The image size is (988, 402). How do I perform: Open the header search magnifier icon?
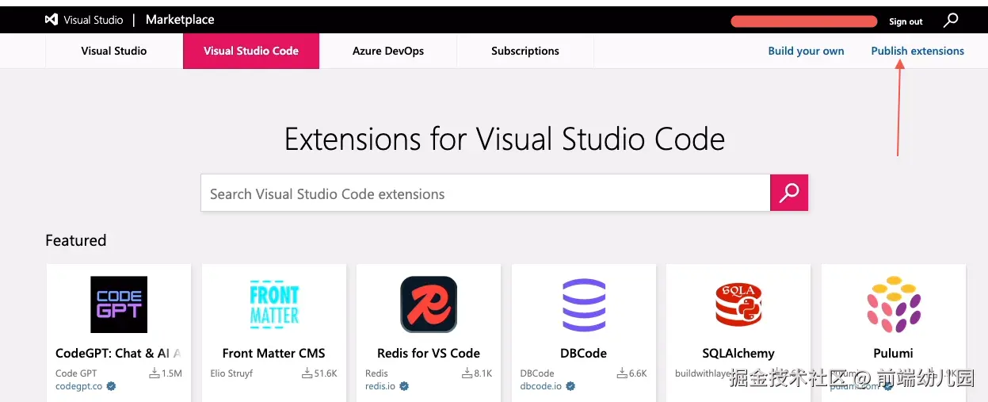point(951,21)
